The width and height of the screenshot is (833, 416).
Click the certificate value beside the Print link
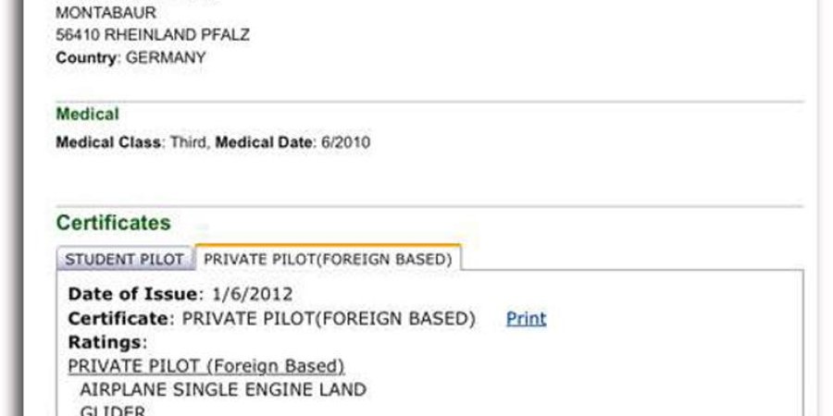pos(329,319)
